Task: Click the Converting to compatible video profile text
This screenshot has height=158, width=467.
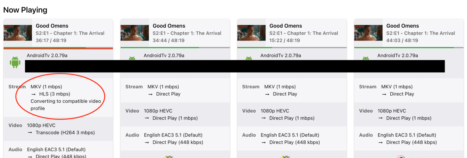Action: 65,105
